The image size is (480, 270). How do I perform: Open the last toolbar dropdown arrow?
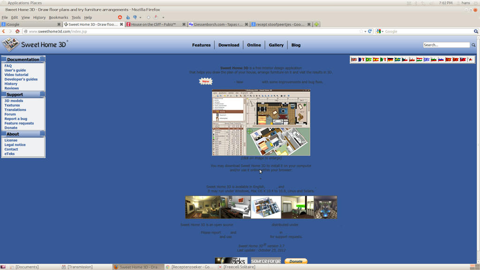click(163, 17)
